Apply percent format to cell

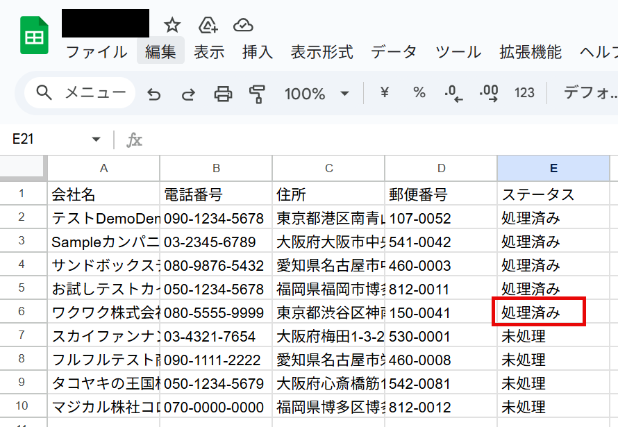point(419,93)
